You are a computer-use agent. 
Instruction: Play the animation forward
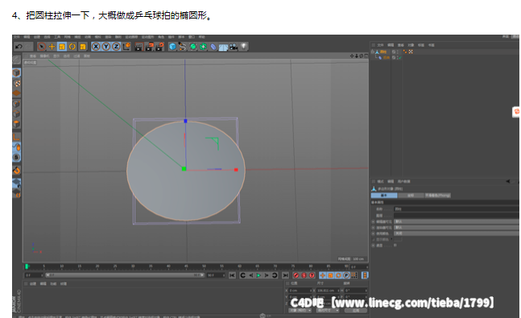(x=258, y=275)
